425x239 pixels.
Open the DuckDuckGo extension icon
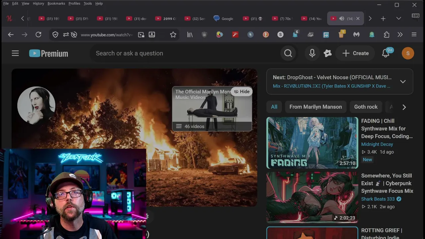point(266,35)
